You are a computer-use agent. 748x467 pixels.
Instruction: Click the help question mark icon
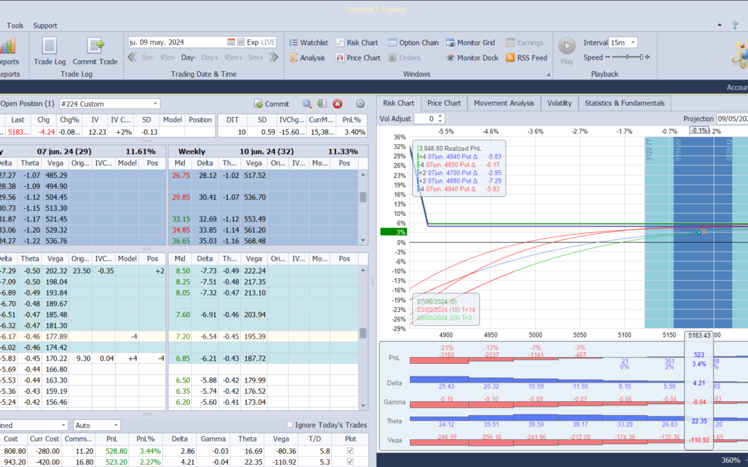735,25
